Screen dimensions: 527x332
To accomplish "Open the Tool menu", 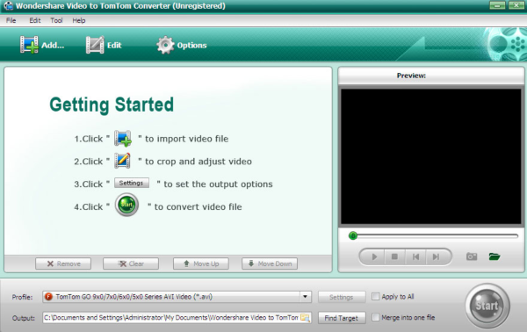I will pyautogui.click(x=56, y=20).
